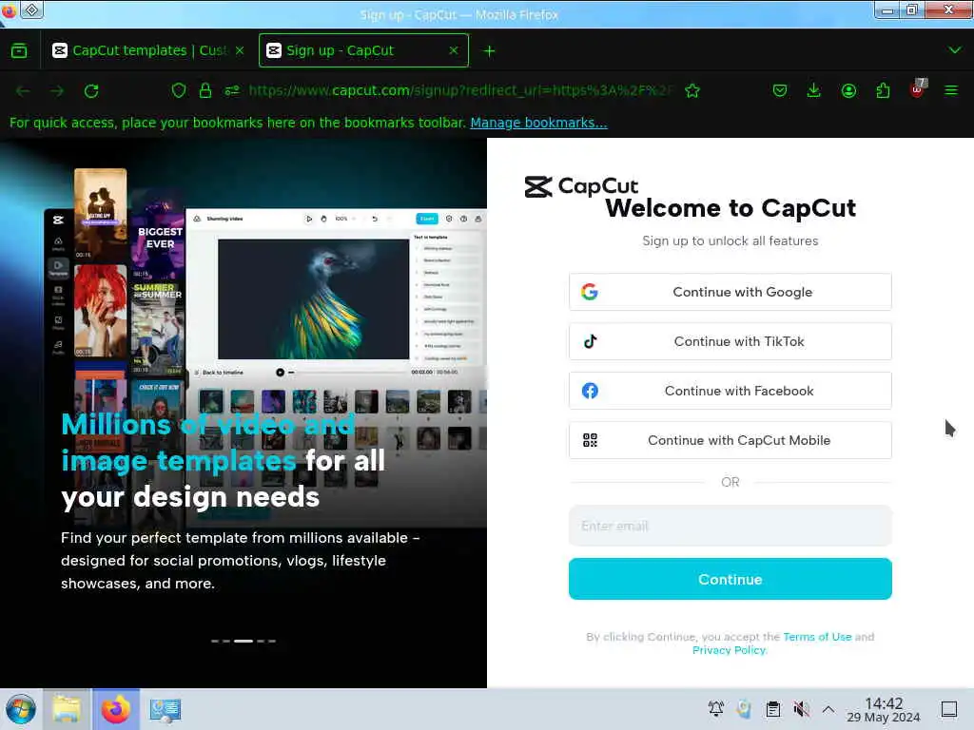974x730 pixels.
Task: Open the Downloads panel
Action: pyautogui.click(x=814, y=91)
